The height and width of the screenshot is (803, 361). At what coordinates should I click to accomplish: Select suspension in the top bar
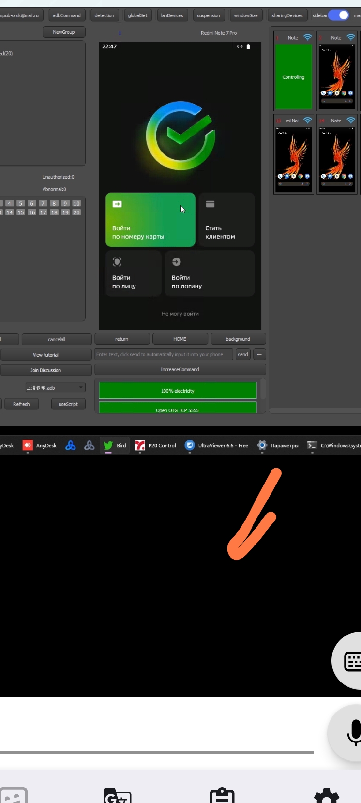[209, 15]
